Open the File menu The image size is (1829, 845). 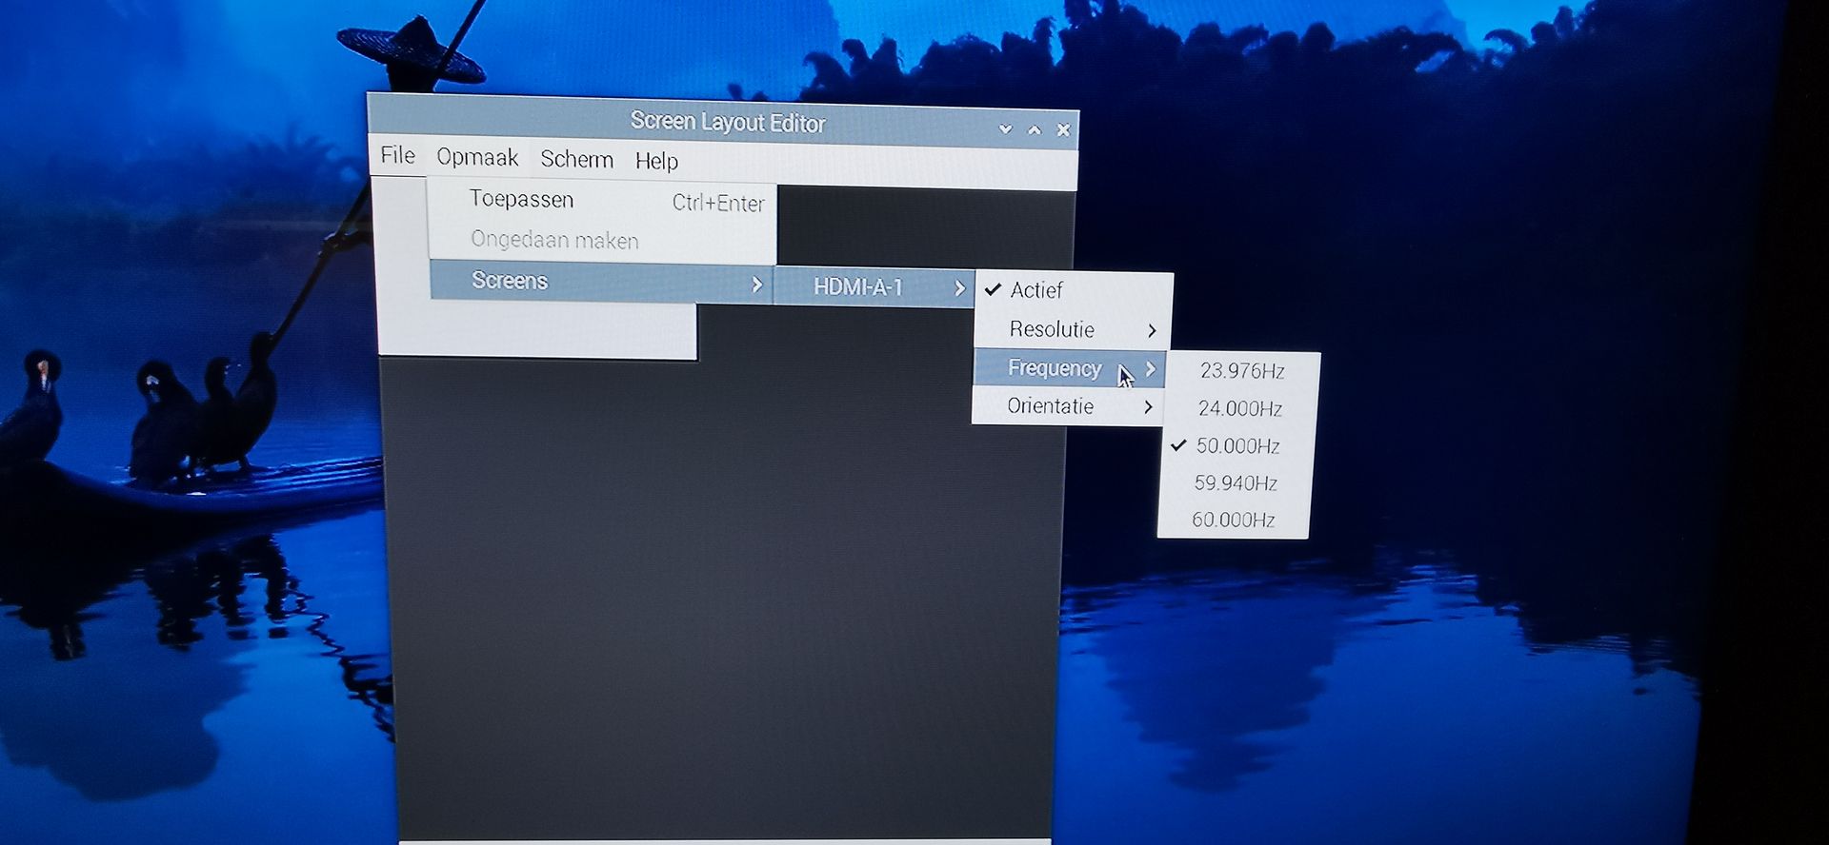(397, 155)
